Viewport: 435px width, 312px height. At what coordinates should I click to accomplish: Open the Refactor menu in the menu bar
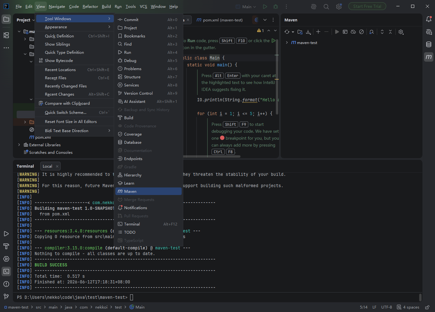[x=90, y=6]
